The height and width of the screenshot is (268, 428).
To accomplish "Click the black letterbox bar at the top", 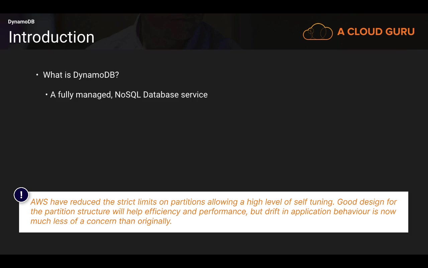I will tap(214, 6).
